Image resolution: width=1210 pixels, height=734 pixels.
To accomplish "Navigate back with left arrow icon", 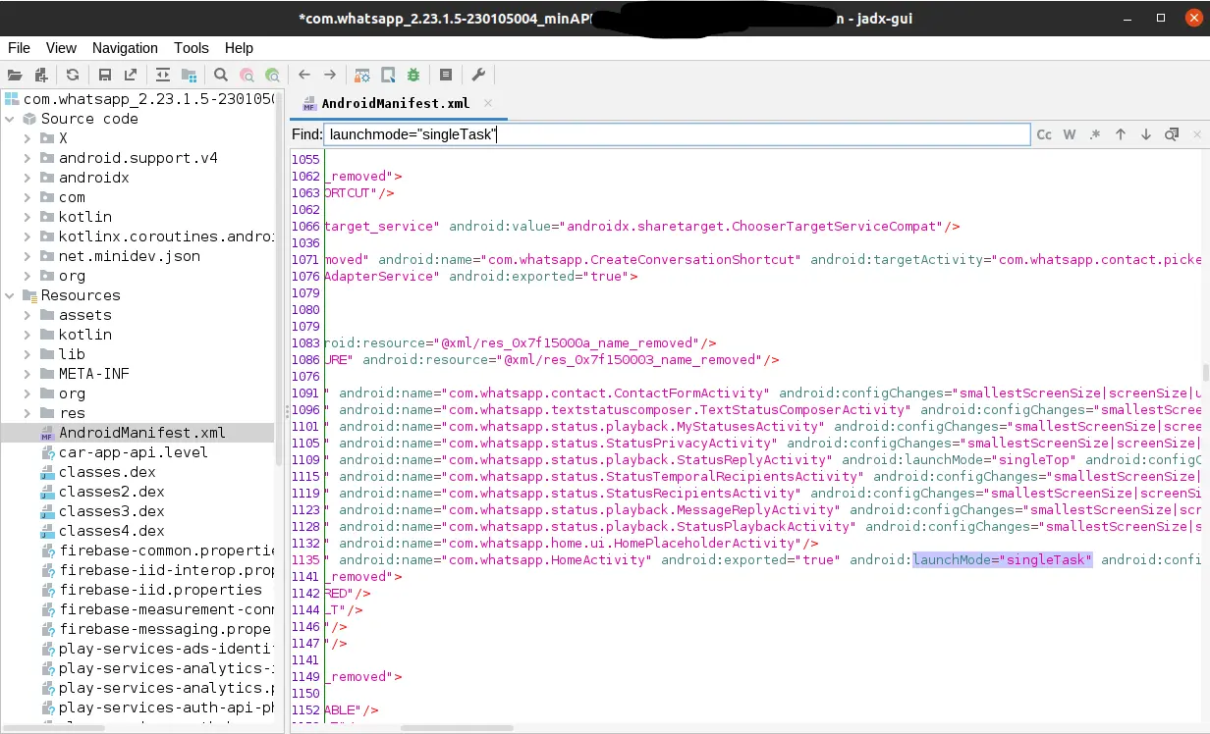I will 304,75.
